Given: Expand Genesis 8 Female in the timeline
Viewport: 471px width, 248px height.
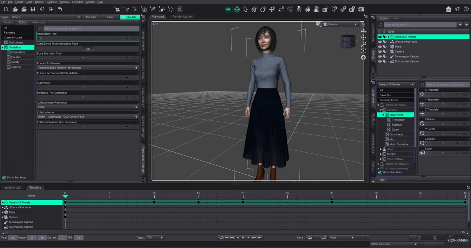Looking at the screenshot, I should (3, 202).
